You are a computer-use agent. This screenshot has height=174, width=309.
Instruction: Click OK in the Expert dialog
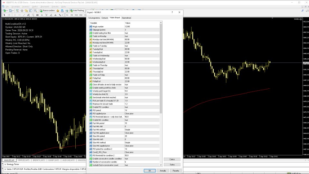(150, 171)
